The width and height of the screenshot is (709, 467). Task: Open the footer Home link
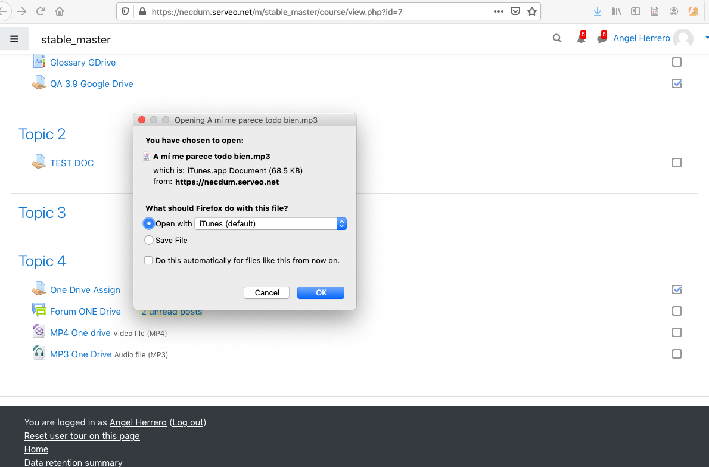click(36, 449)
